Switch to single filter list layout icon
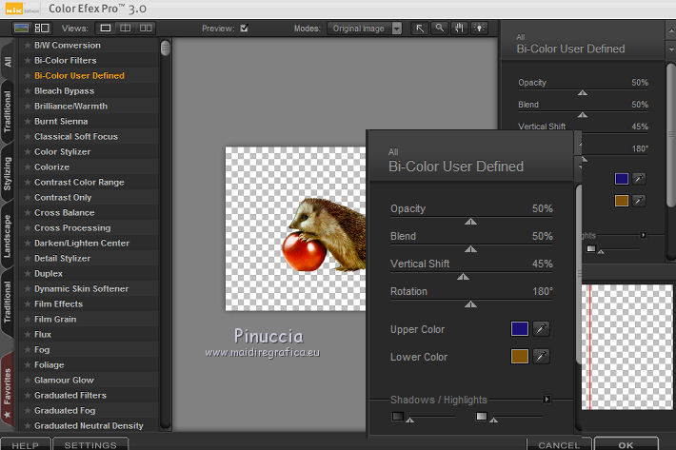This screenshot has width=676, height=450. click(x=21, y=29)
